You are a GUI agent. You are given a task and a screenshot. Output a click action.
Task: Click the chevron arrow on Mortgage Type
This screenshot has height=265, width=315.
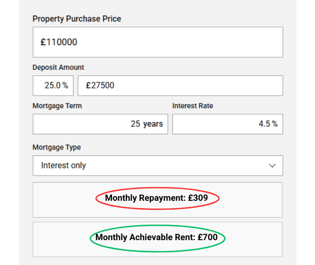(272, 166)
